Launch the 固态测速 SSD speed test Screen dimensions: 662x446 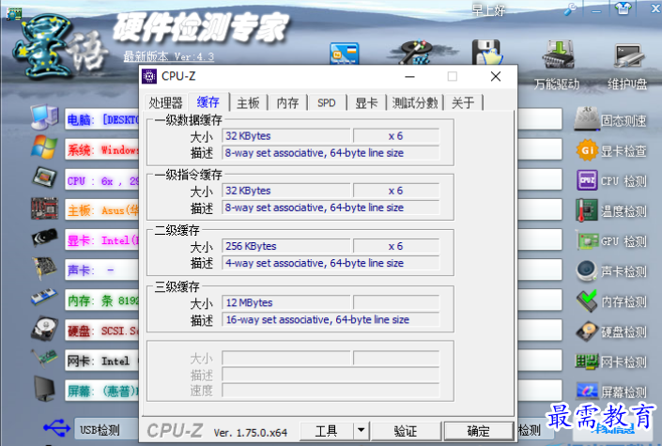click(611, 120)
